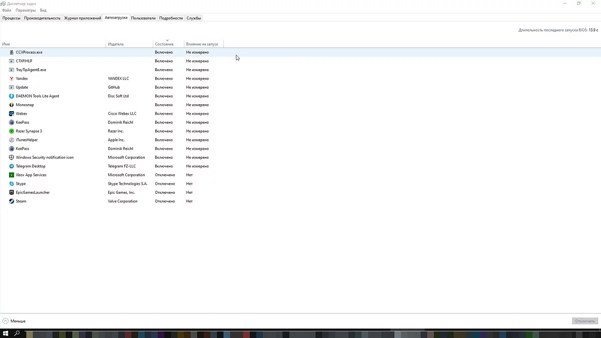Sort list by the Имя column header

pyautogui.click(x=6, y=44)
